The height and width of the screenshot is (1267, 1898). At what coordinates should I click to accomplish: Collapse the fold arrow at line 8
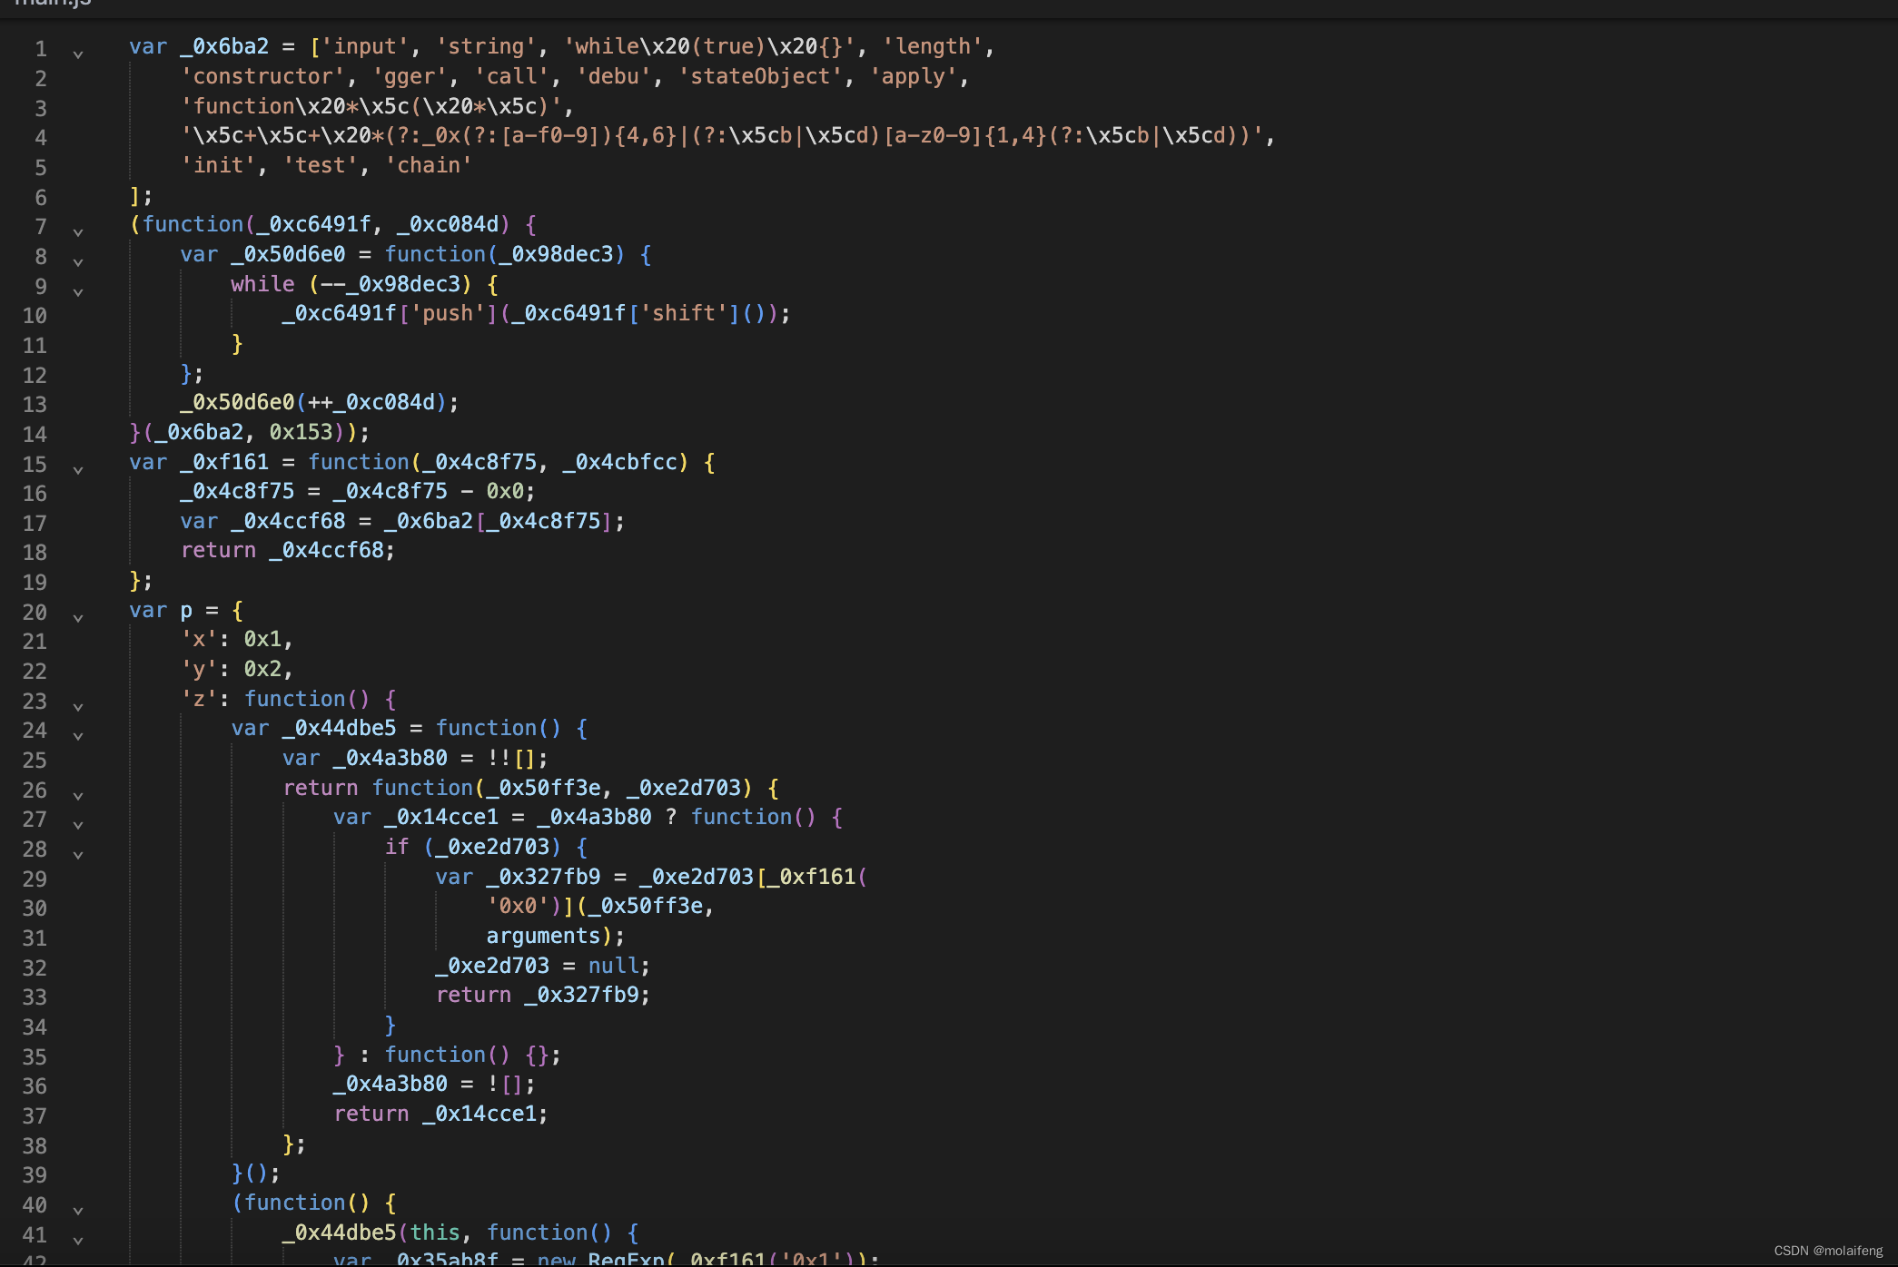[x=78, y=262]
